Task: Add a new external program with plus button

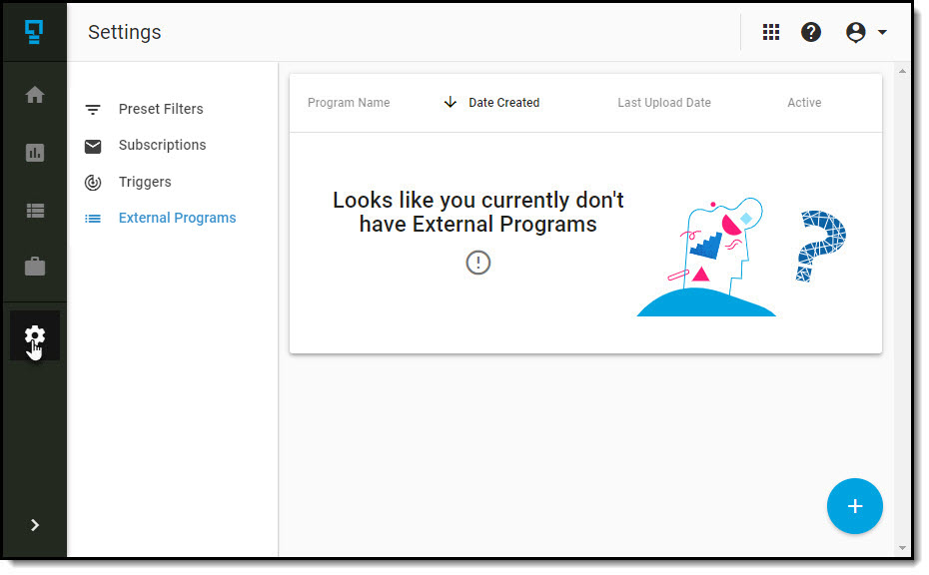Action: point(854,506)
